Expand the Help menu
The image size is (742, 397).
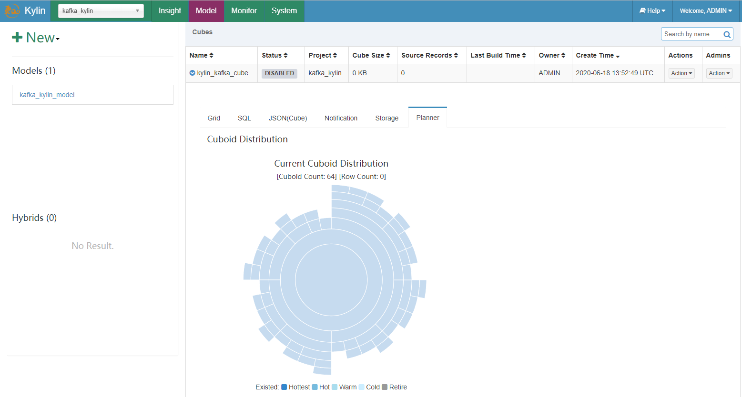click(x=652, y=10)
